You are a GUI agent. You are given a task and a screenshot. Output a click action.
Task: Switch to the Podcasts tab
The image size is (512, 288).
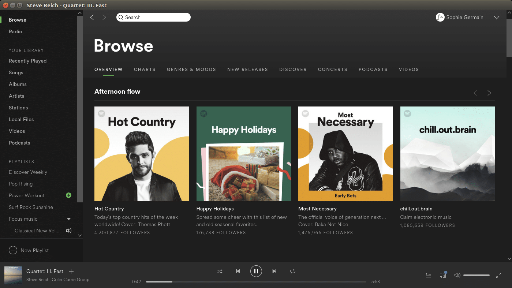(373, 69)
